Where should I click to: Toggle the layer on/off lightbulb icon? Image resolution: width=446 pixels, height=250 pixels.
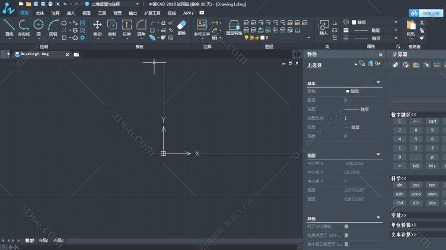246,37
